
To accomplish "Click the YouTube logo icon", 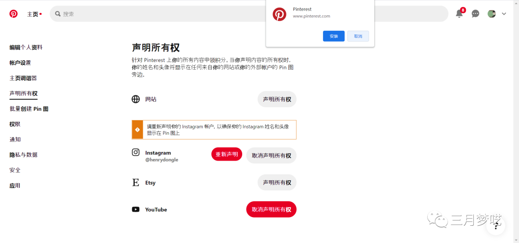I will click(136, 209).
